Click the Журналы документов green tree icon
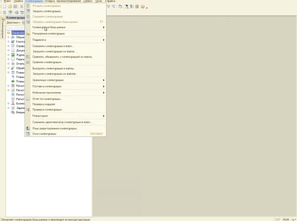 pos(13,55)
